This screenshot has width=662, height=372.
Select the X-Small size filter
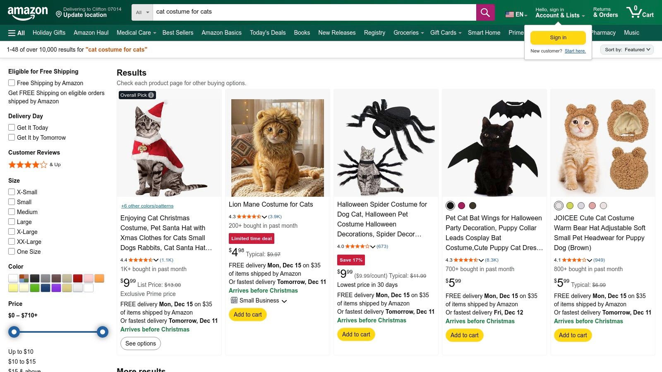point(11,192)
